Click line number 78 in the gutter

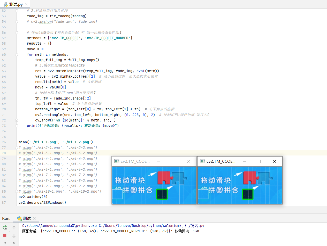coord(4,153)
